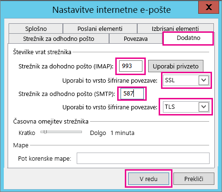Click the Uporabi privzeto button

coord(176,66)
